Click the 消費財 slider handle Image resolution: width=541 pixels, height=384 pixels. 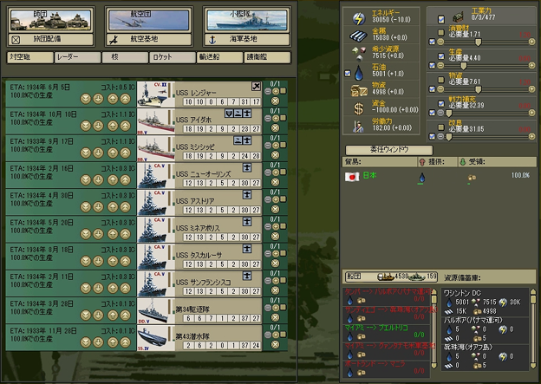pyautogui.click(x=479, y=42)
